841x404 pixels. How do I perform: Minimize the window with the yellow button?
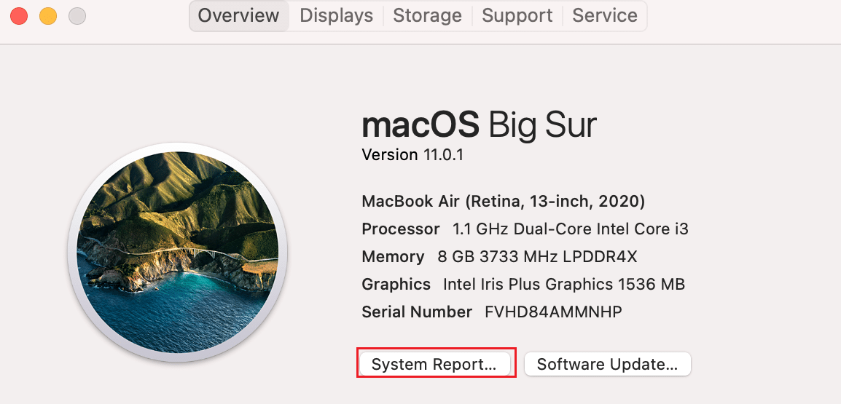click(47, 15)
